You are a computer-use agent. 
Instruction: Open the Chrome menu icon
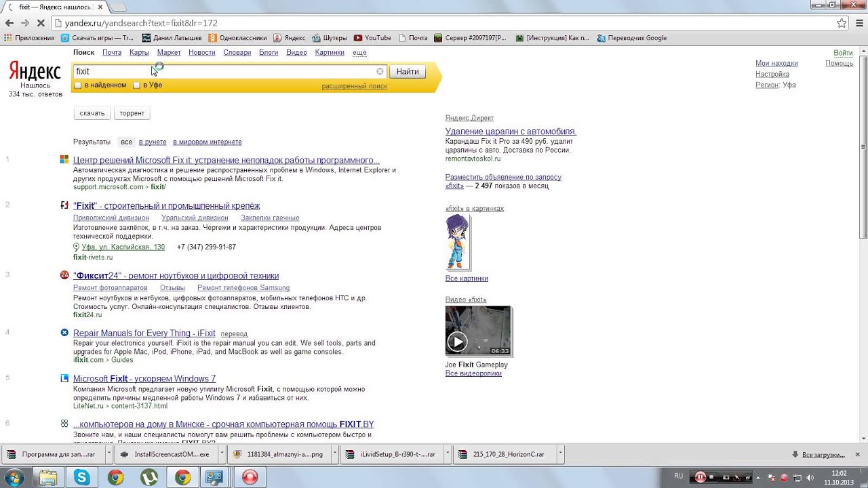(858, 23)
